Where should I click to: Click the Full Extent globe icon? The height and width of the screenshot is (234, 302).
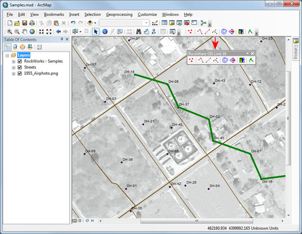[x=32, y=32]
